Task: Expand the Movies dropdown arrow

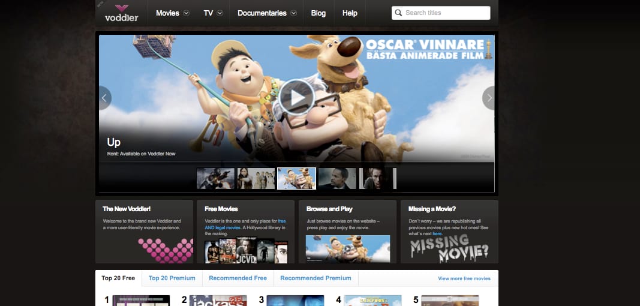Action: click(x=186, y=13)
